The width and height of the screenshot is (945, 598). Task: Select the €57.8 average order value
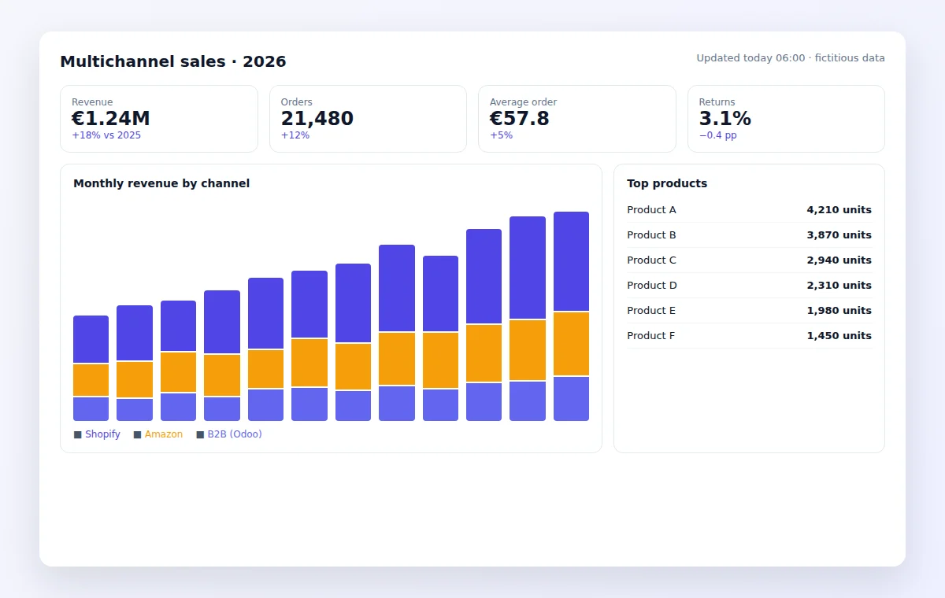520,119
